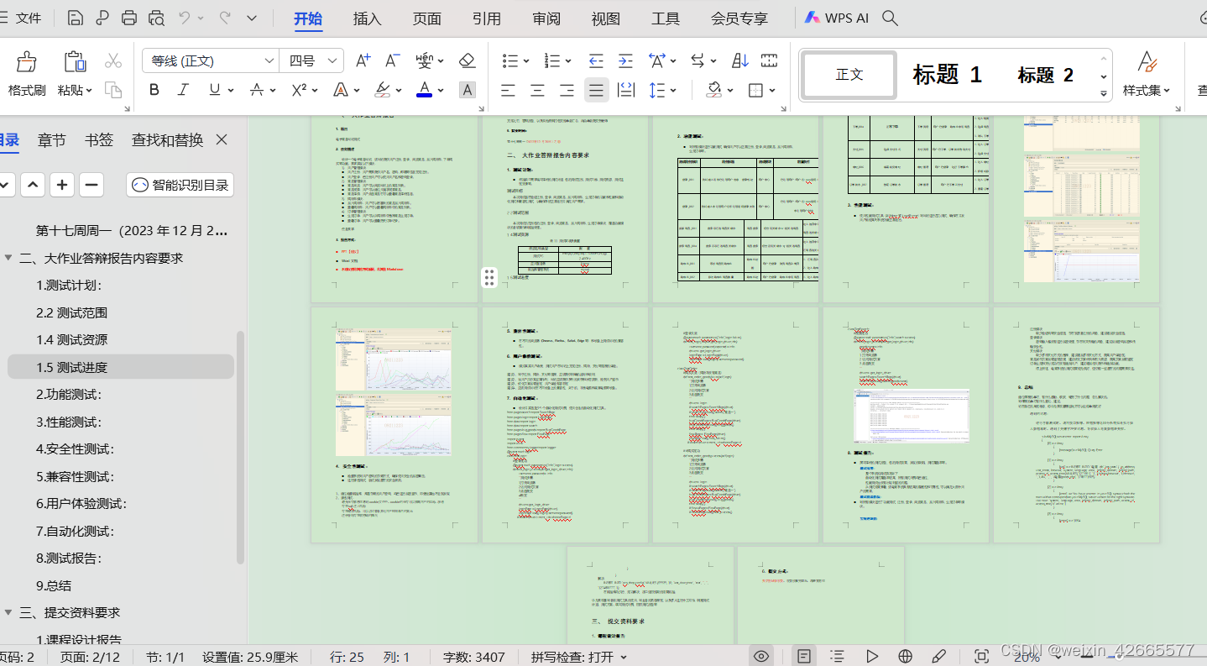The width and height of the screenshot is (1207, 666).
Task: Click the sort A-Z icon
Action: [740, 60]
